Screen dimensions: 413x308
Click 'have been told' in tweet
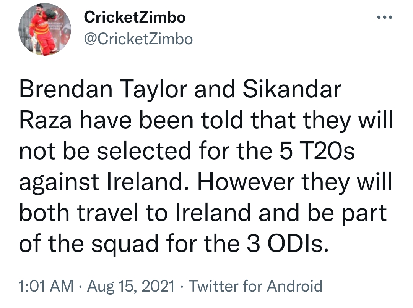[161, 120]
